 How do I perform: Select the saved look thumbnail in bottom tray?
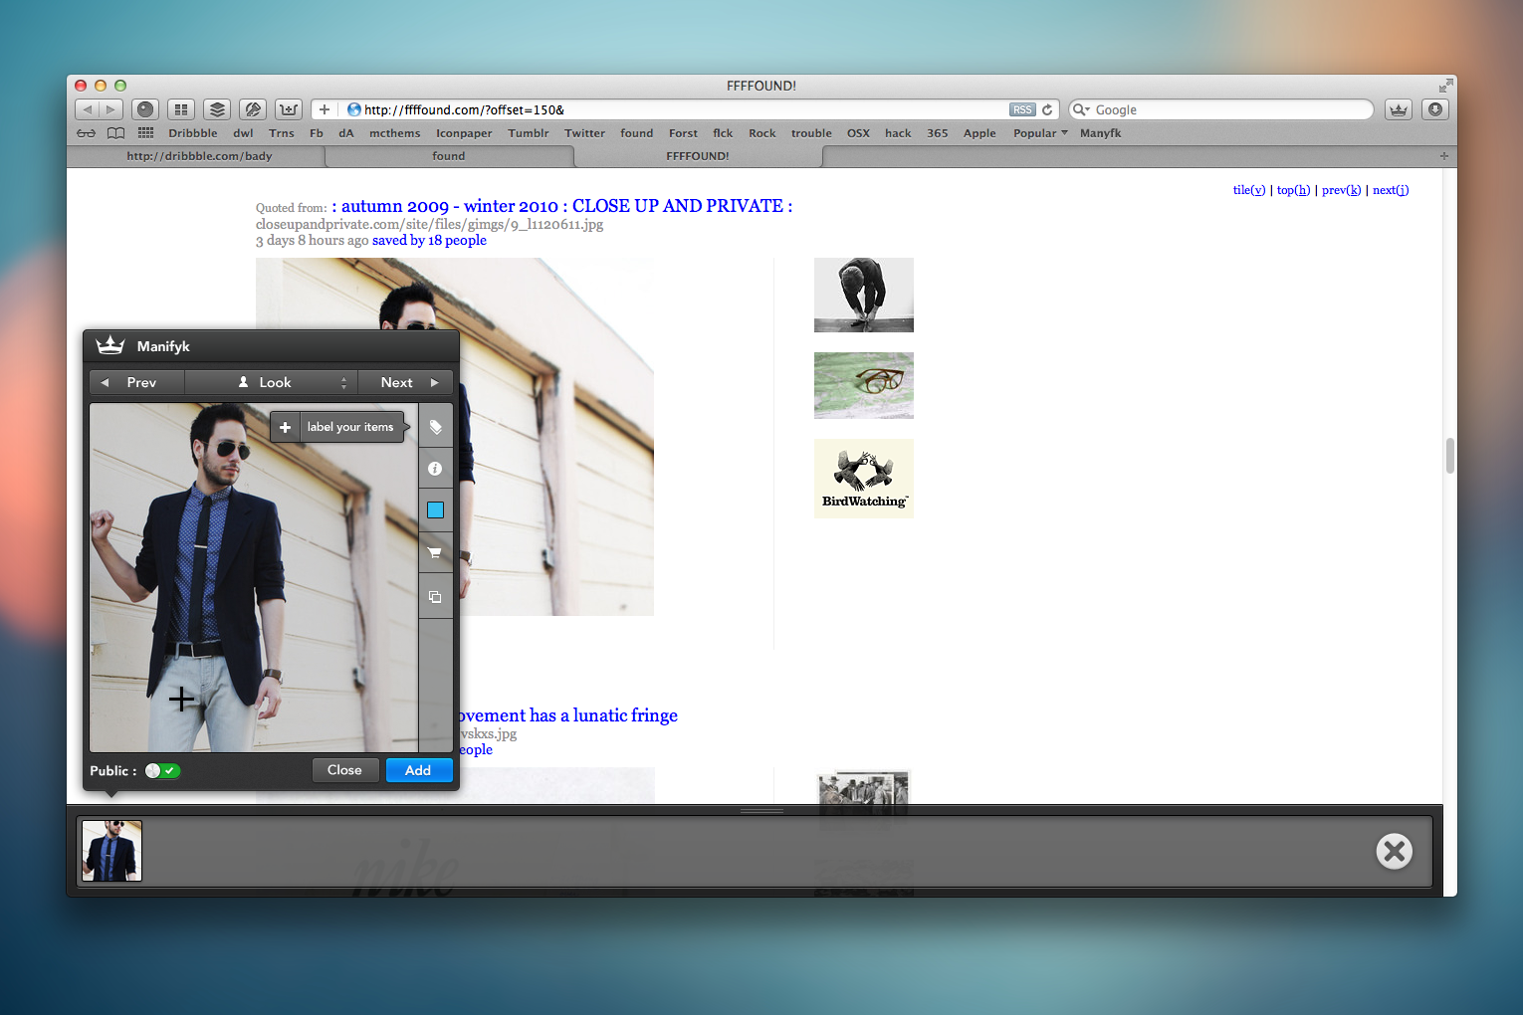(x=111, y=851)
